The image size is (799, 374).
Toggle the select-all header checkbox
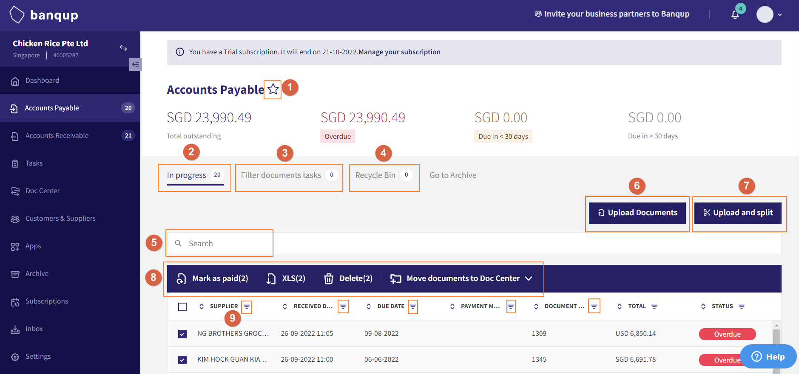[x=182, y=307]
